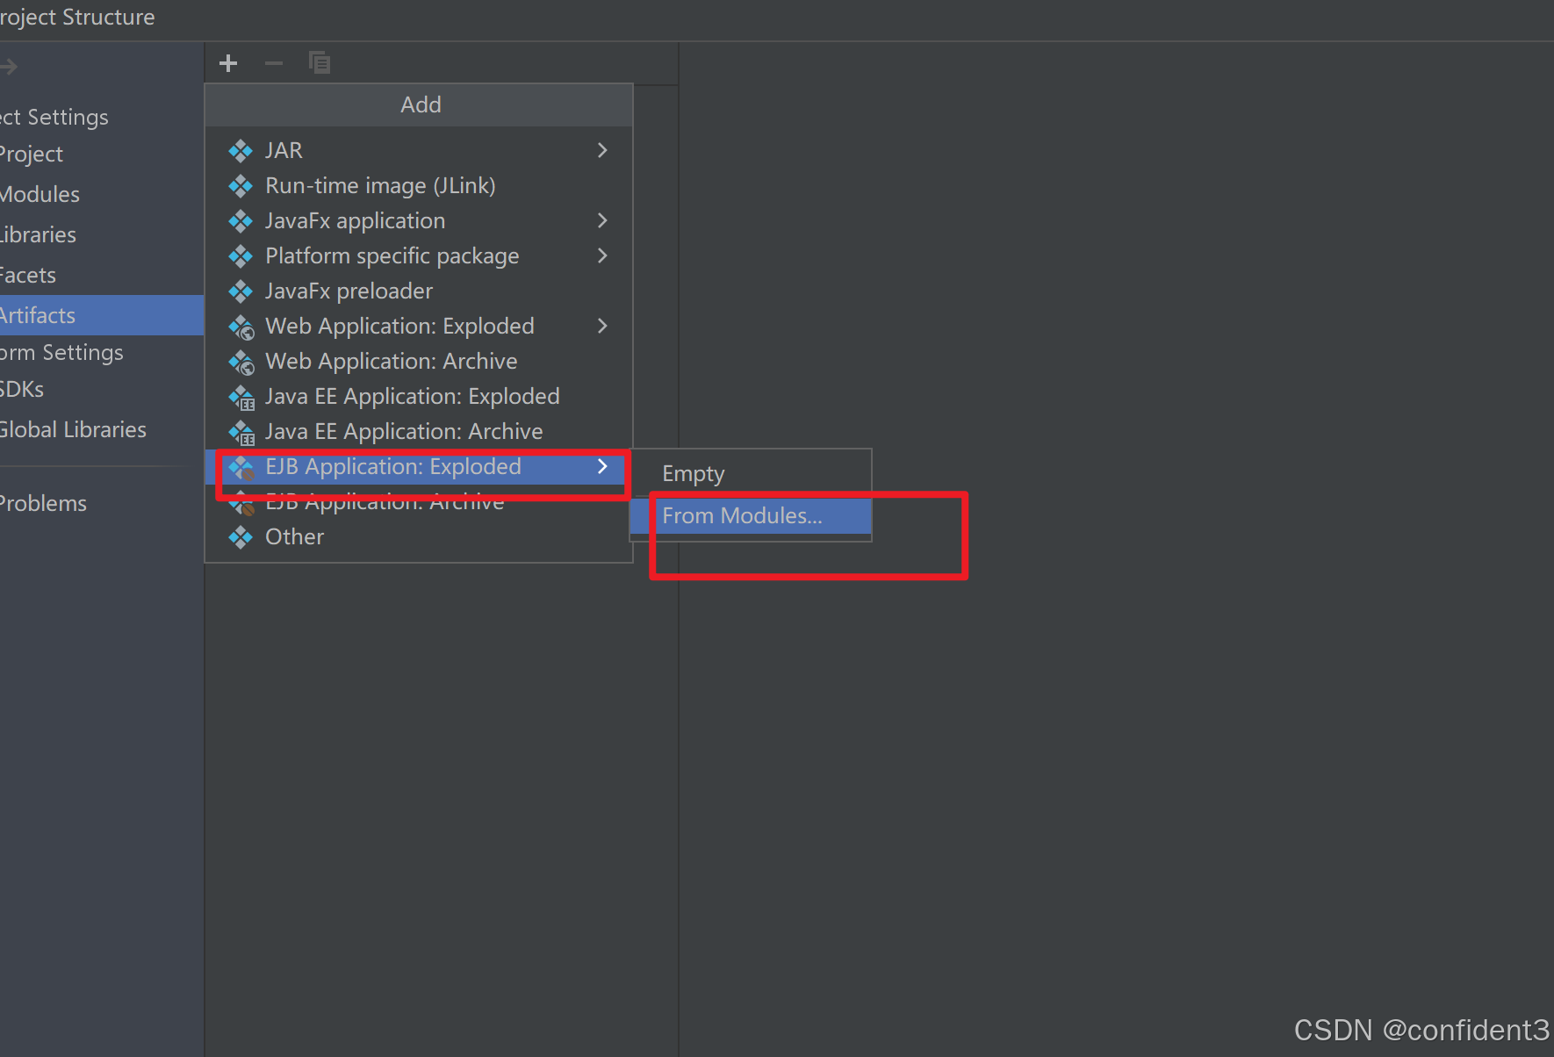This screenshot has height=1057, width=1554.
Task: Click the Copy artifact toolbar icon
Action: [x=320, y=62]
